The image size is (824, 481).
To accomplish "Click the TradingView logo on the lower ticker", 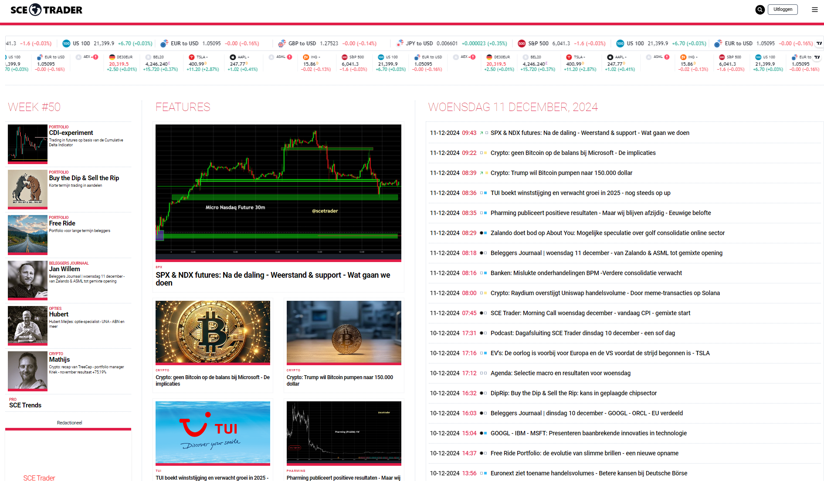I will click(817, 57).
